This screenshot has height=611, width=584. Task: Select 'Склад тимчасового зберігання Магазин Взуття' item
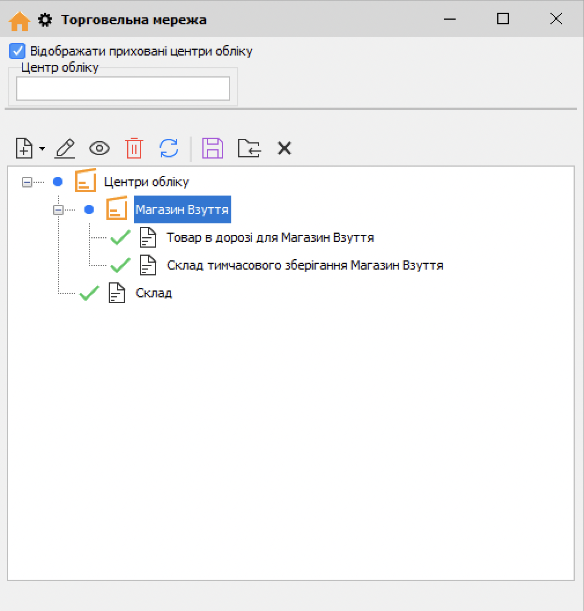click(305, 266)
